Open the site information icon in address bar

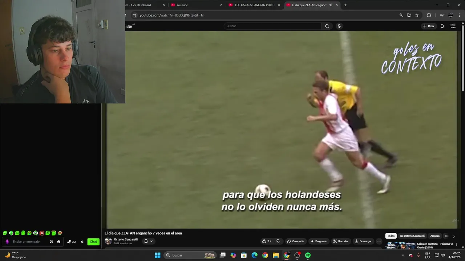[x=135, y=15]
